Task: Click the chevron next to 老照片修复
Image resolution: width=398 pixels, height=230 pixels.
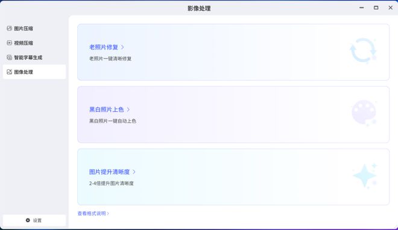Action: click(122, 47)
